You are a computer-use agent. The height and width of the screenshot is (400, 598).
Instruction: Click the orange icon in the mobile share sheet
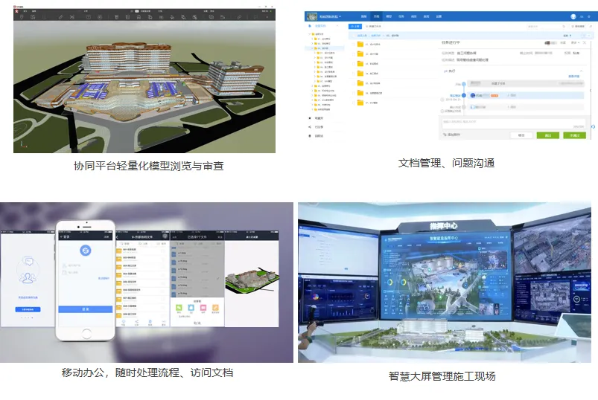click(x=214, y=306)
